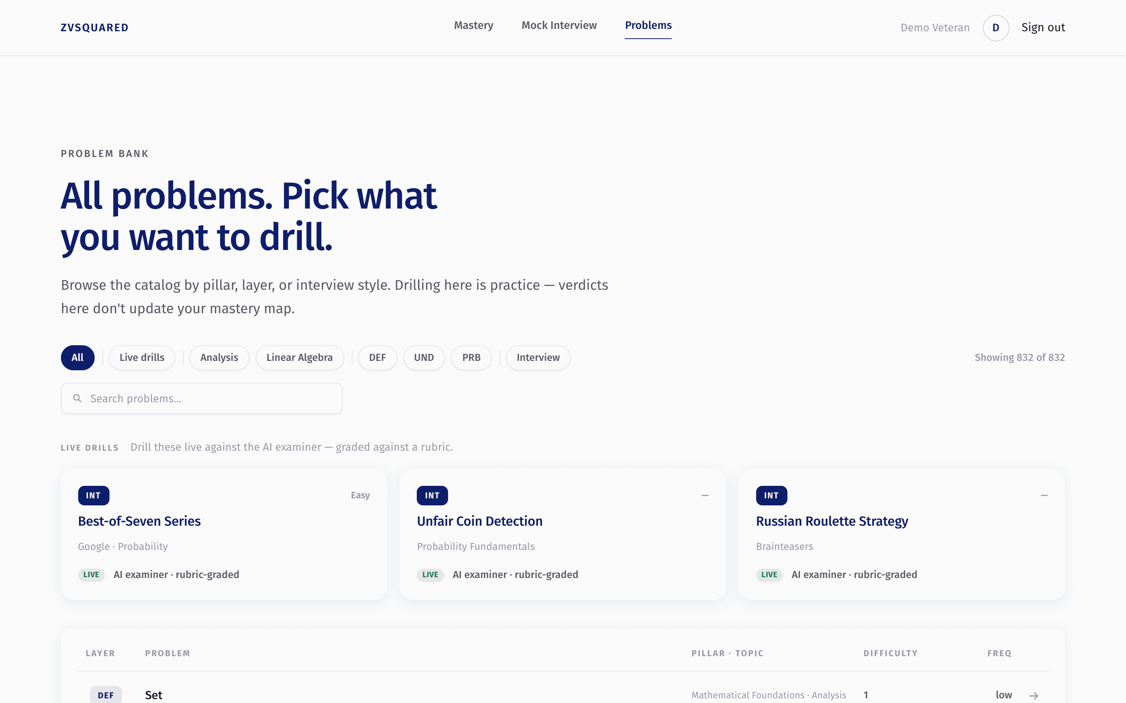The image size is (1126, 703).
Task: Click the dash on Russian Roulette Strategy card
Action: coord(1044,495)
